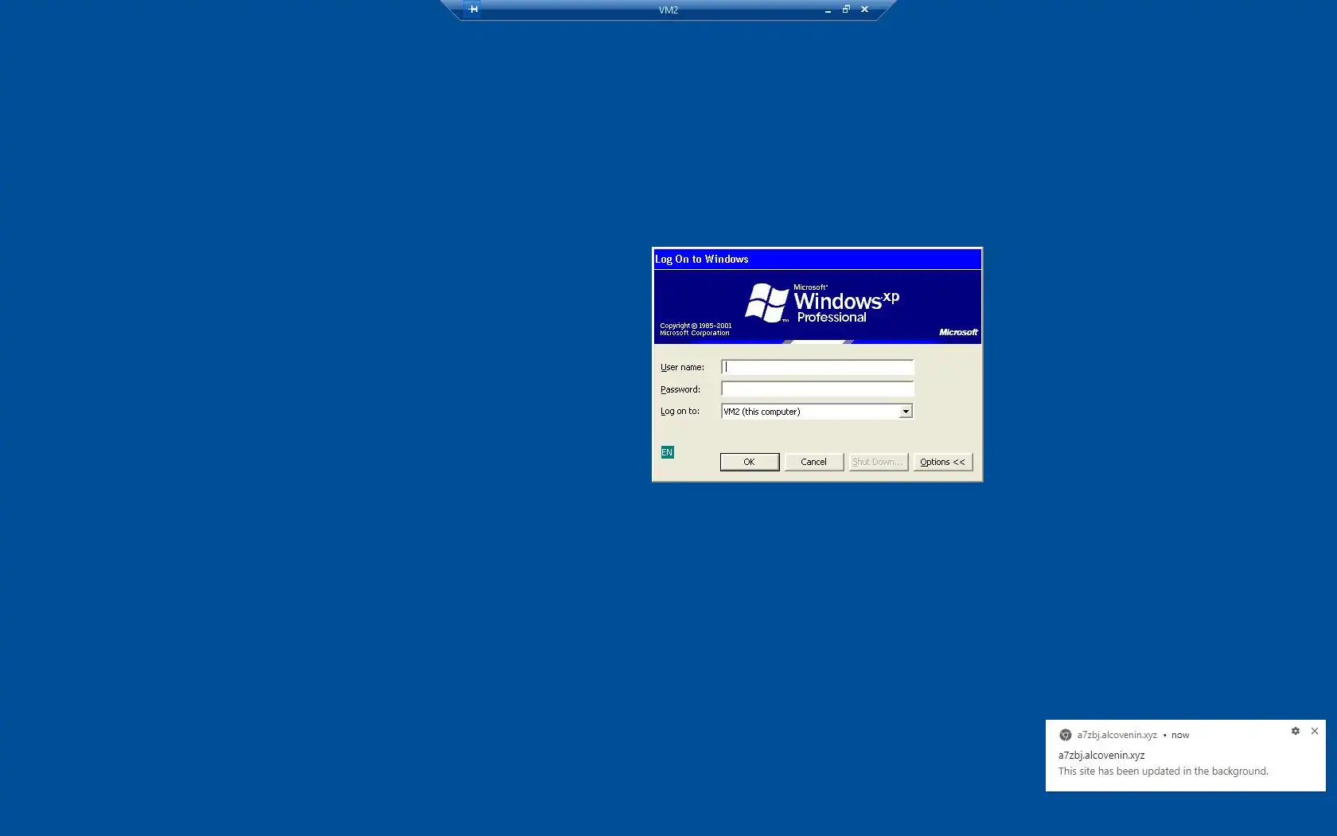This screenshot has width=1337, height=836.
Task: Open notification settings gear icon
Action: [1295, 731]
